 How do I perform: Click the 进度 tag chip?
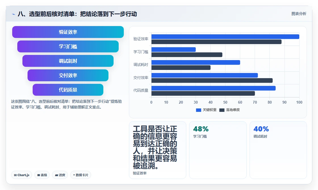pyautogui.click(x=60, y=175)
